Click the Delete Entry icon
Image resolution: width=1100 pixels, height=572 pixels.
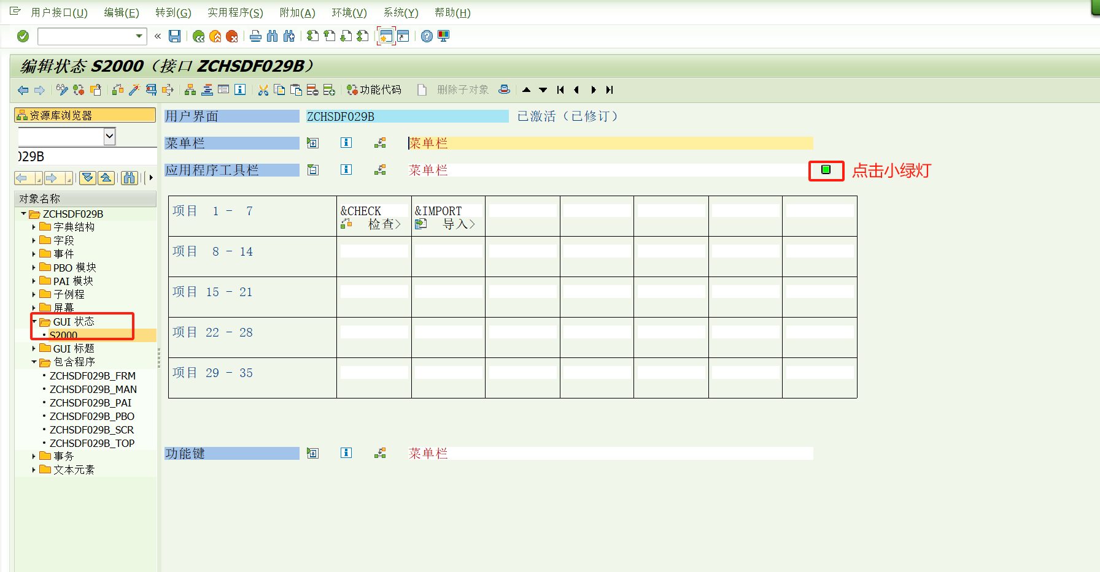click(312, 90)
